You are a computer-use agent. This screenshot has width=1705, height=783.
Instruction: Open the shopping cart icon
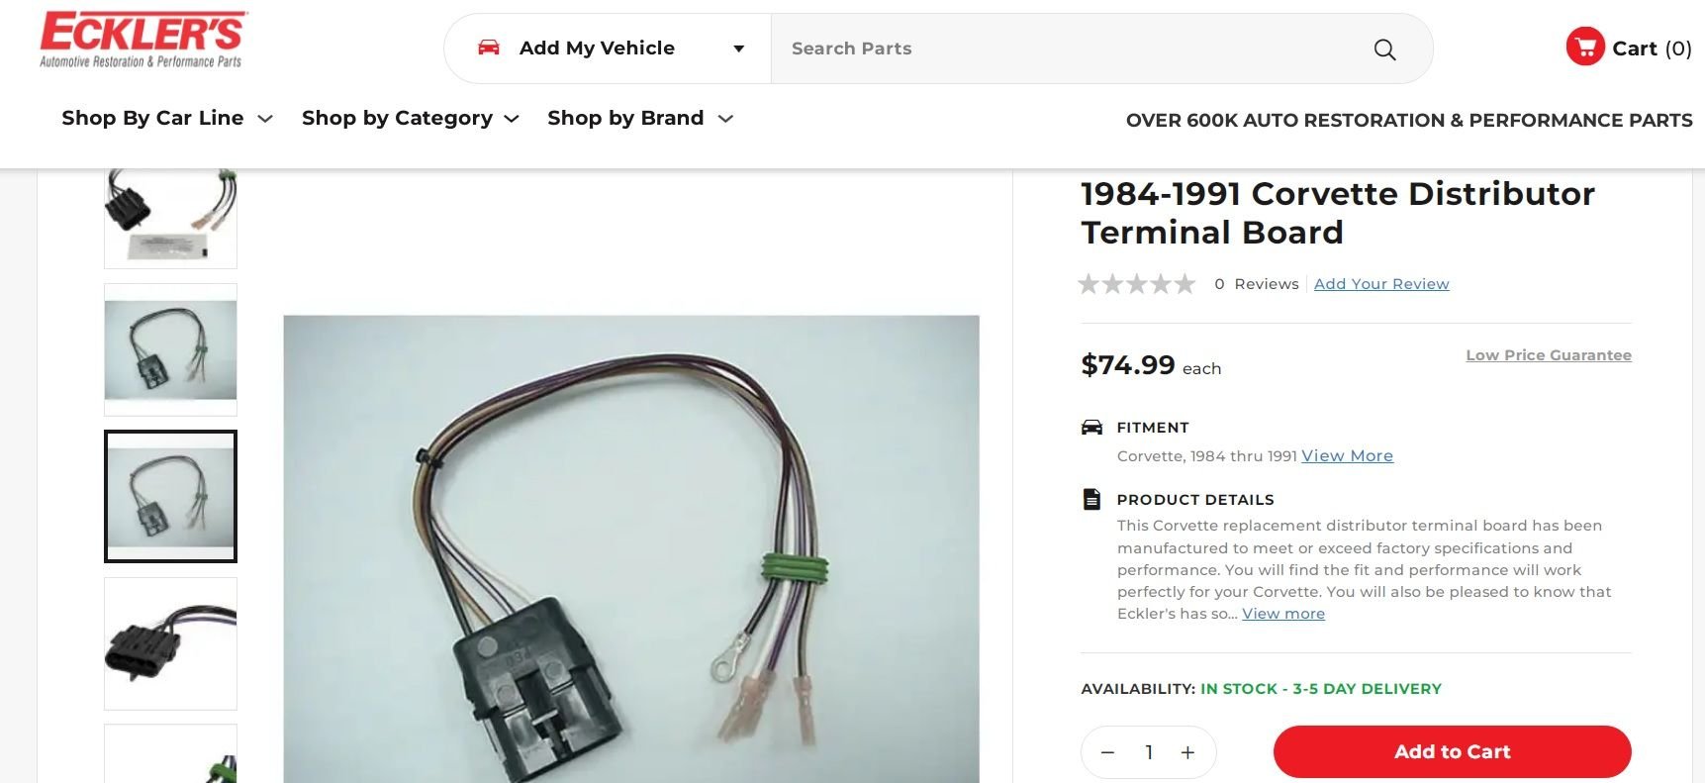coord(1584,47)
